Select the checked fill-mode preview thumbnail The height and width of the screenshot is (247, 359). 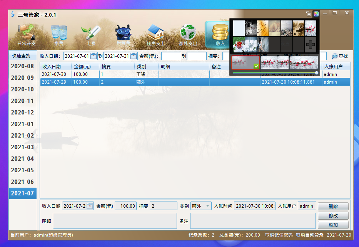245,62
